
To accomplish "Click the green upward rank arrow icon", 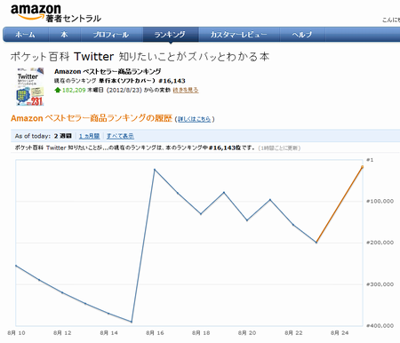I will pyautogui.click(x=58, y=90).
